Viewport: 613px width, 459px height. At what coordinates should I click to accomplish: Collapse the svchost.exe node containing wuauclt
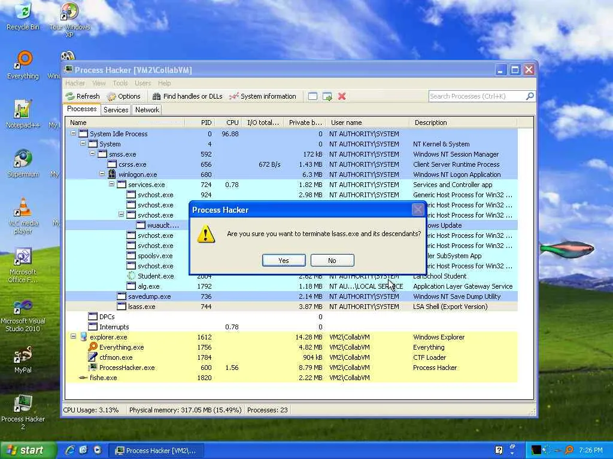click(121, 215)
